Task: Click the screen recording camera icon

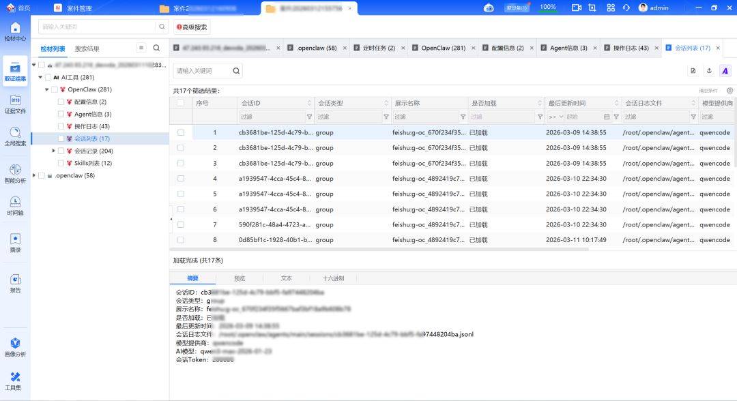Action: (576, 8)
